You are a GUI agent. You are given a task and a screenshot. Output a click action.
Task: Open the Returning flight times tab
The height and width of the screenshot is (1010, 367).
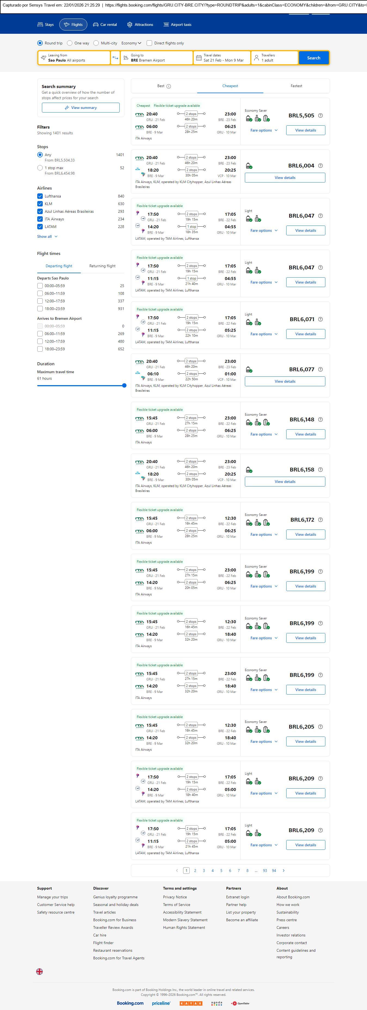[102, 266]
